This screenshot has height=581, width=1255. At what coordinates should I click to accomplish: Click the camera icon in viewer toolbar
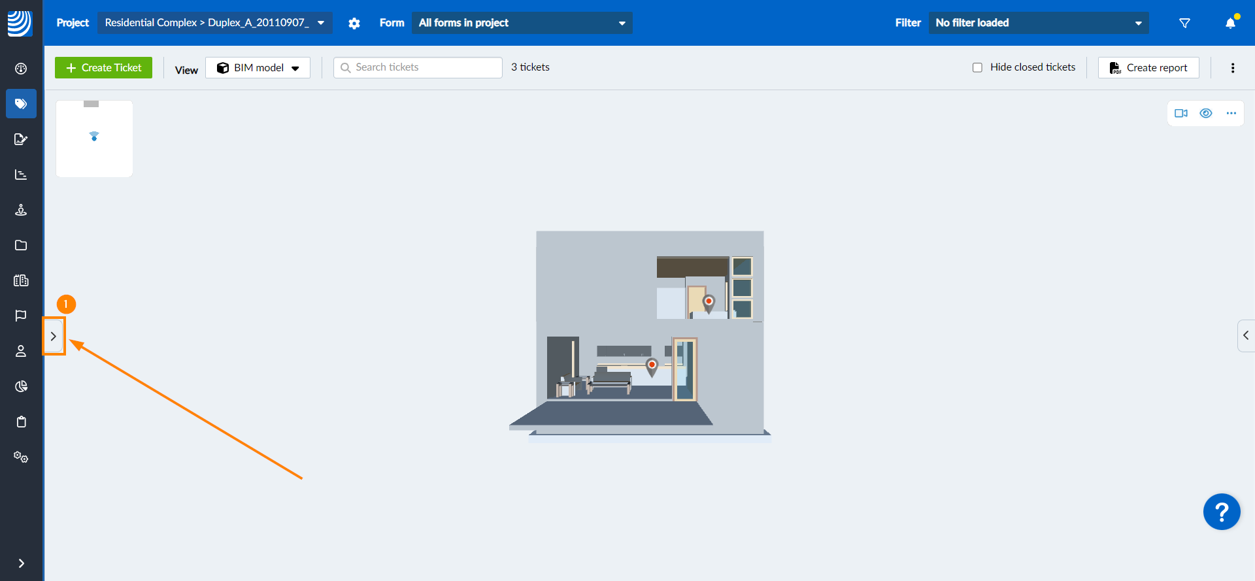1180,113
